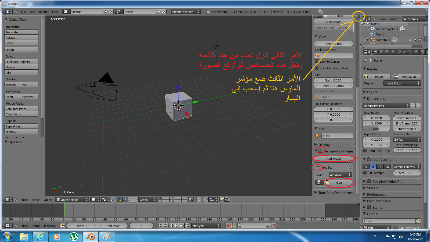Open the Object properties tab (cube icon)
The image size is (430, 242).
[x=393, y=52]
